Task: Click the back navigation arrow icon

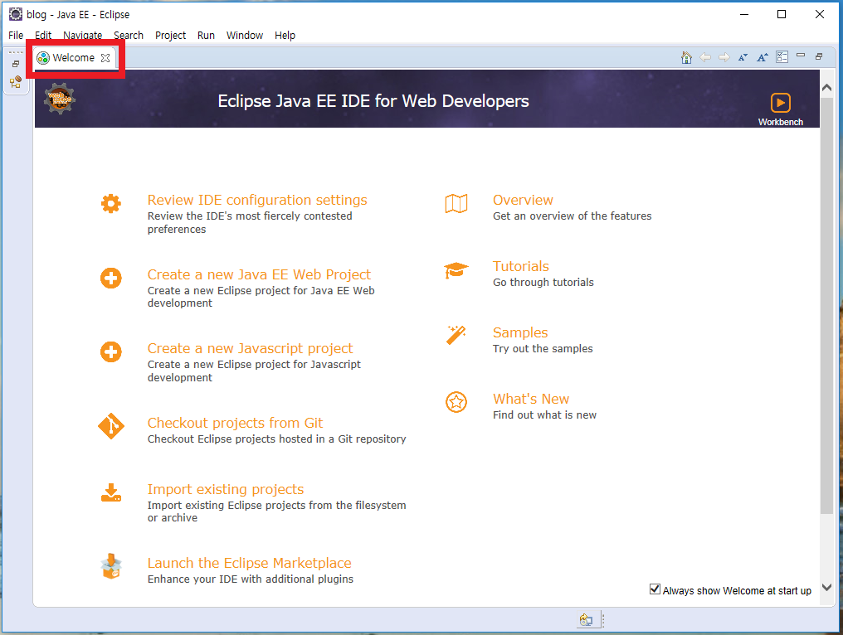Action: tap(705, 57)
